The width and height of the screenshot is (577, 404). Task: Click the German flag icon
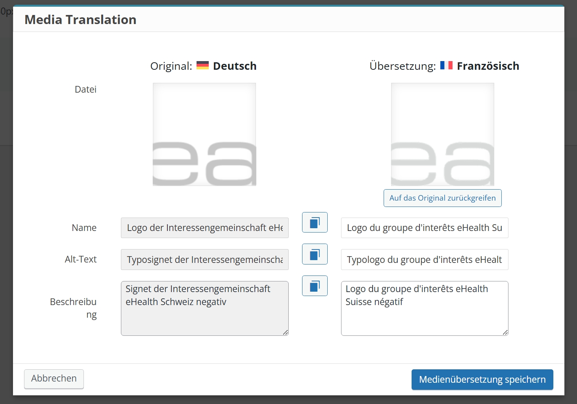pos(202,65)
